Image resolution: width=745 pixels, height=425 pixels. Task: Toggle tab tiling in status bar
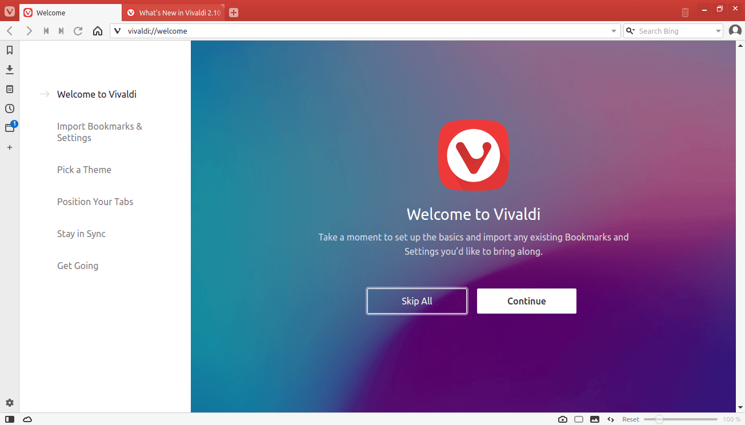coord(579,419)
